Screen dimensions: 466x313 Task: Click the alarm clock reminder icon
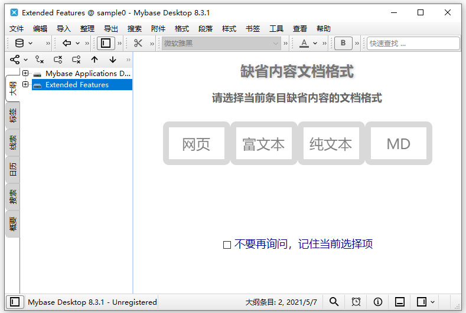point(356,302)
